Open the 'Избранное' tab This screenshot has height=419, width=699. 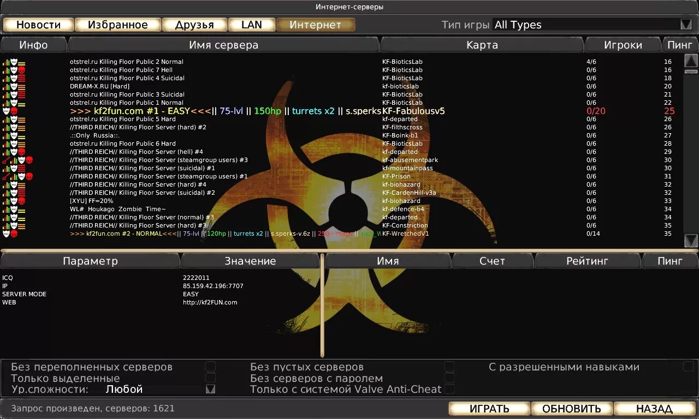click(x=117, y=25)
